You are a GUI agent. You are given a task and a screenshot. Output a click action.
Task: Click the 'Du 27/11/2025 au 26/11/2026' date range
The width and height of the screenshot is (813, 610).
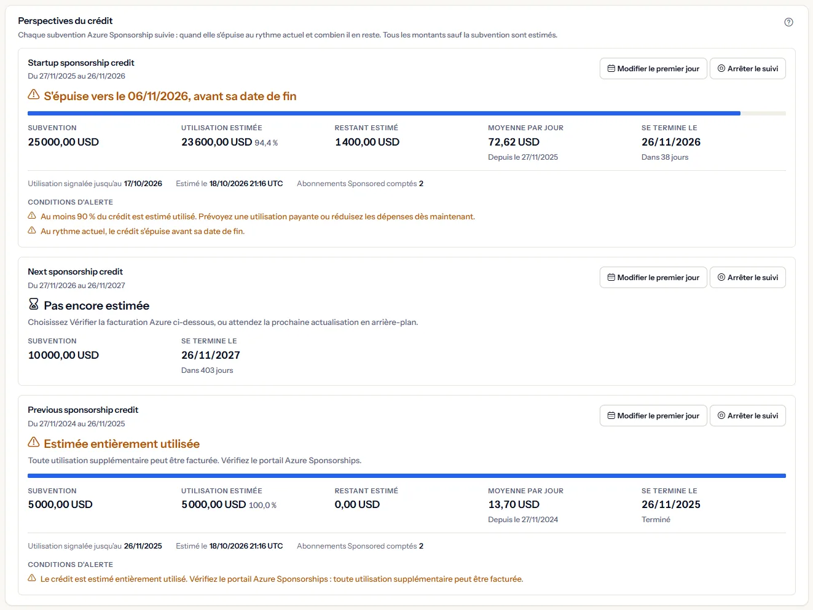coord(76,76)
